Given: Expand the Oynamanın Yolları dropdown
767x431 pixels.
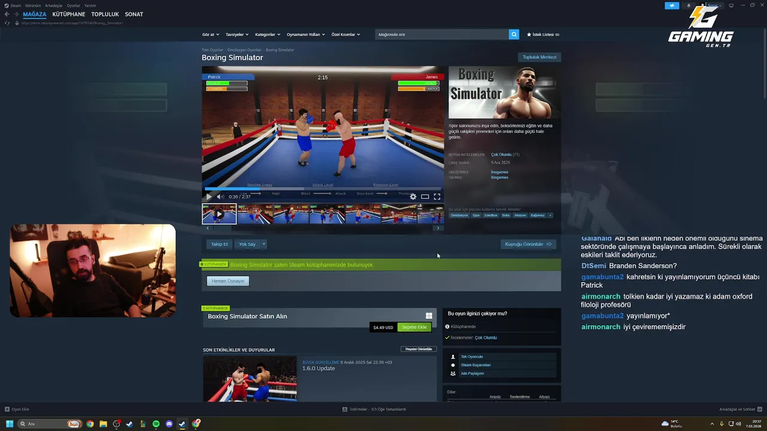Looking at the screenshot, I should pos(306,35).
